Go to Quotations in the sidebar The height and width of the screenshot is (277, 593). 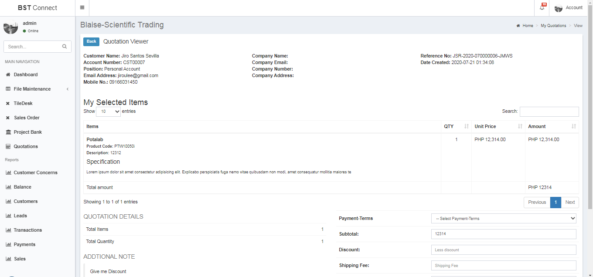coord(25,146)
